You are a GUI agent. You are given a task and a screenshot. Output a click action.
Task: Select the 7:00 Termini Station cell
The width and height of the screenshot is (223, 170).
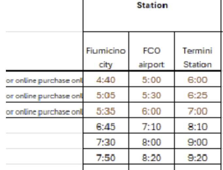coord(197,111)
